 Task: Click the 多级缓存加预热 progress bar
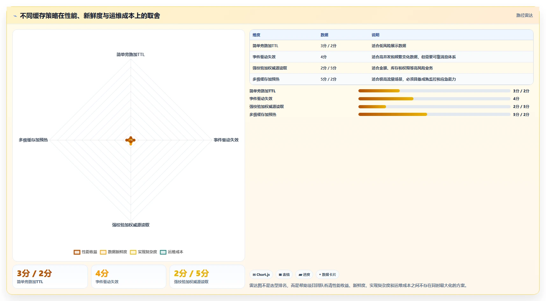point(434,114)
